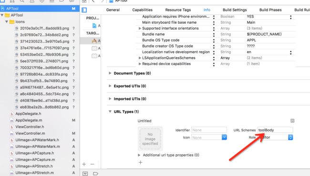The image size is (310, 176).
Task: Open ViewController.m source file
Action: 30,133
